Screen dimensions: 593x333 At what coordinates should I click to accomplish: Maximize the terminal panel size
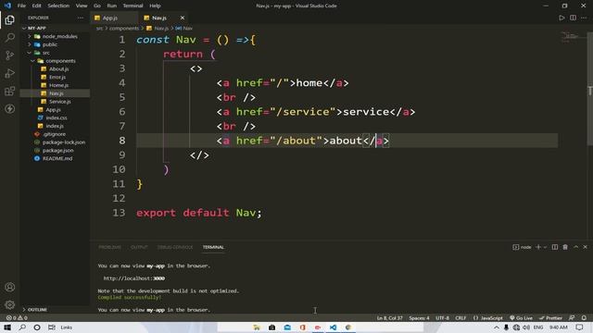576,247
